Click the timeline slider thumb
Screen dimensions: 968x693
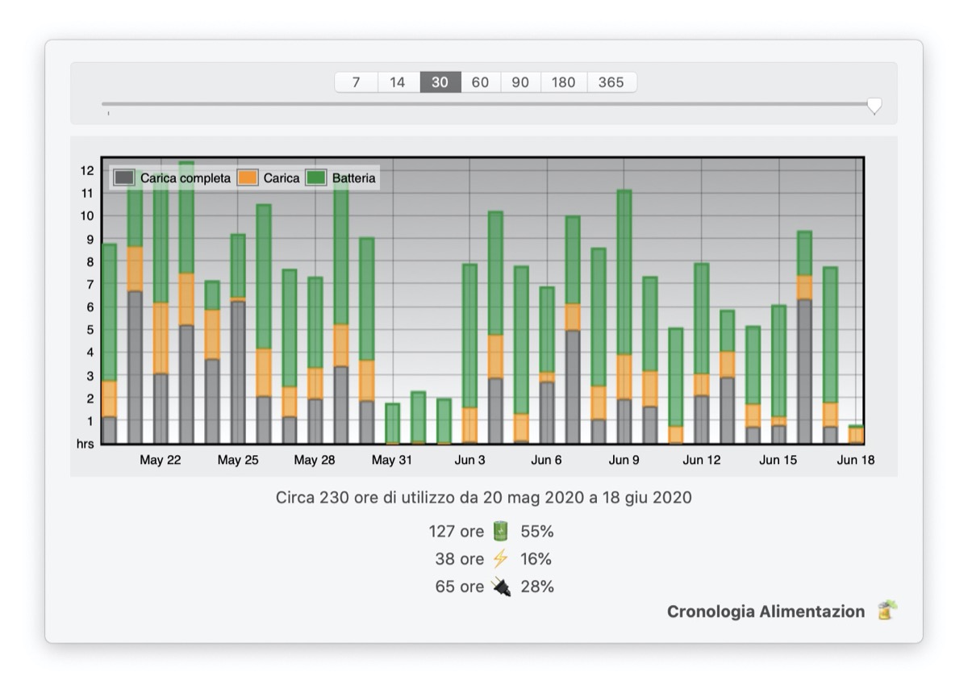[874, 106]
